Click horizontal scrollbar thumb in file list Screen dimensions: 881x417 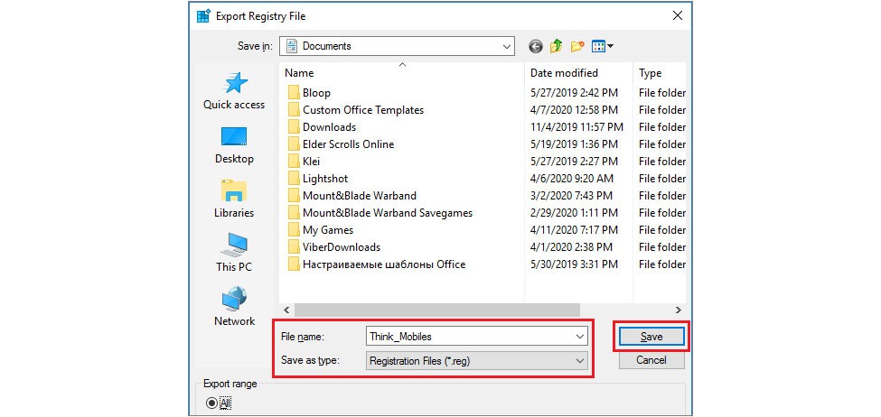click(x=436, y=310)
